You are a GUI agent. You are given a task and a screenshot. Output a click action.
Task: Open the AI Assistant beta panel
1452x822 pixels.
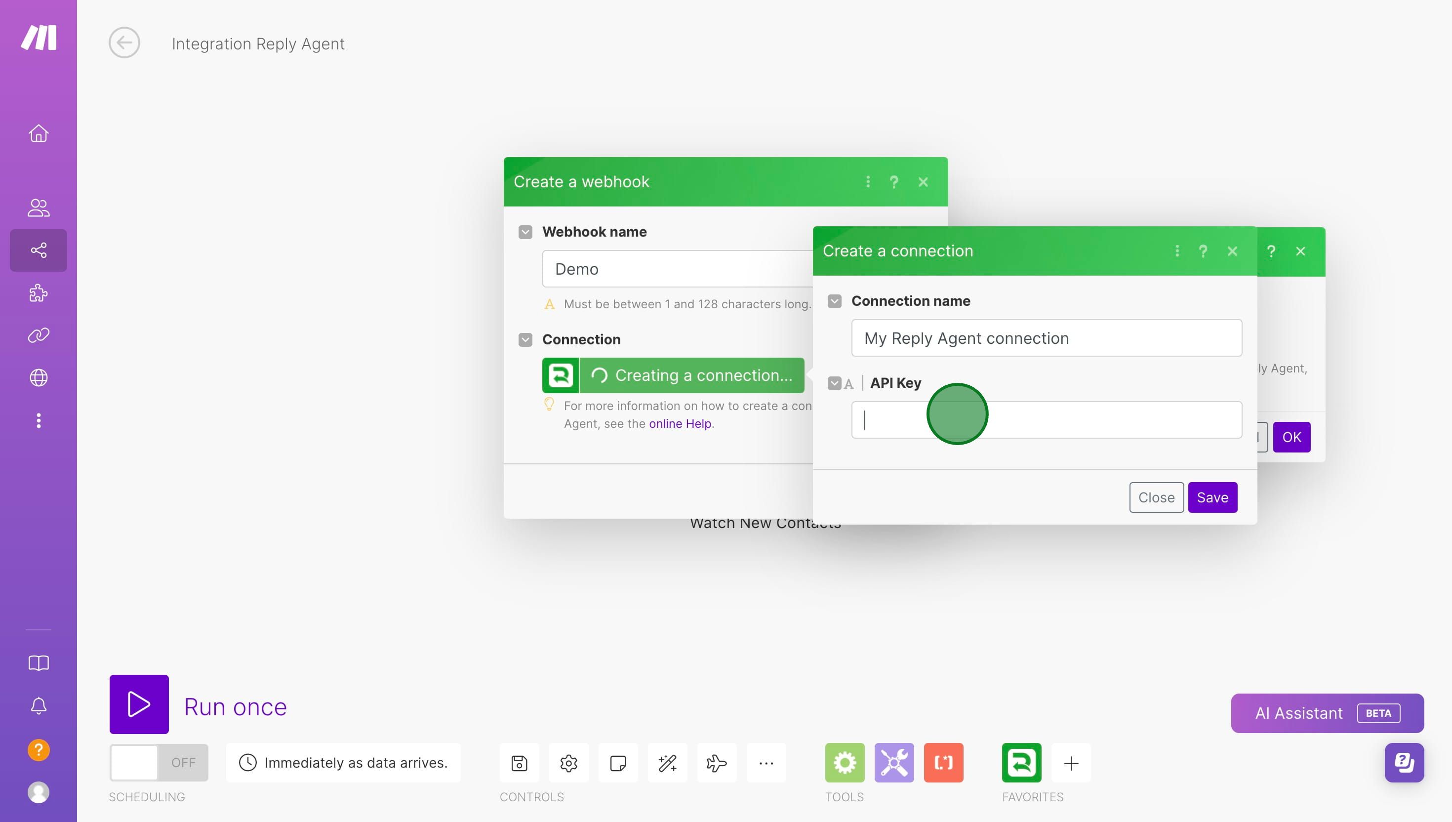[1327, 713]
